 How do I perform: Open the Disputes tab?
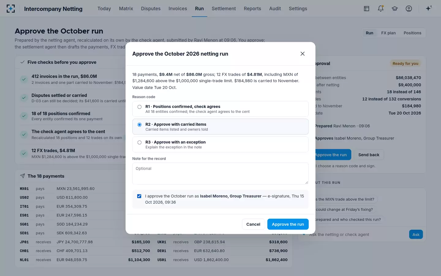151,9
